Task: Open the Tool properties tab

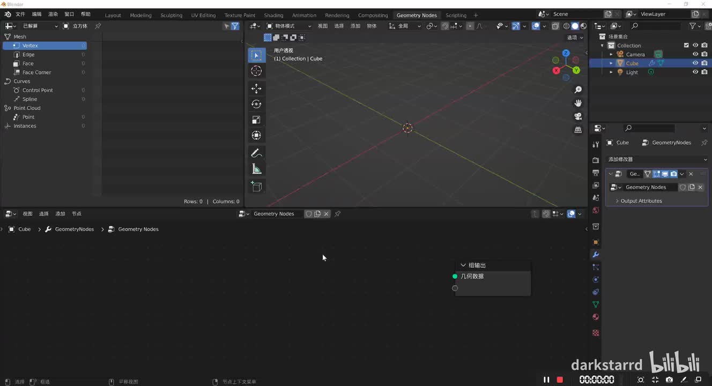Action: point(596,144)
